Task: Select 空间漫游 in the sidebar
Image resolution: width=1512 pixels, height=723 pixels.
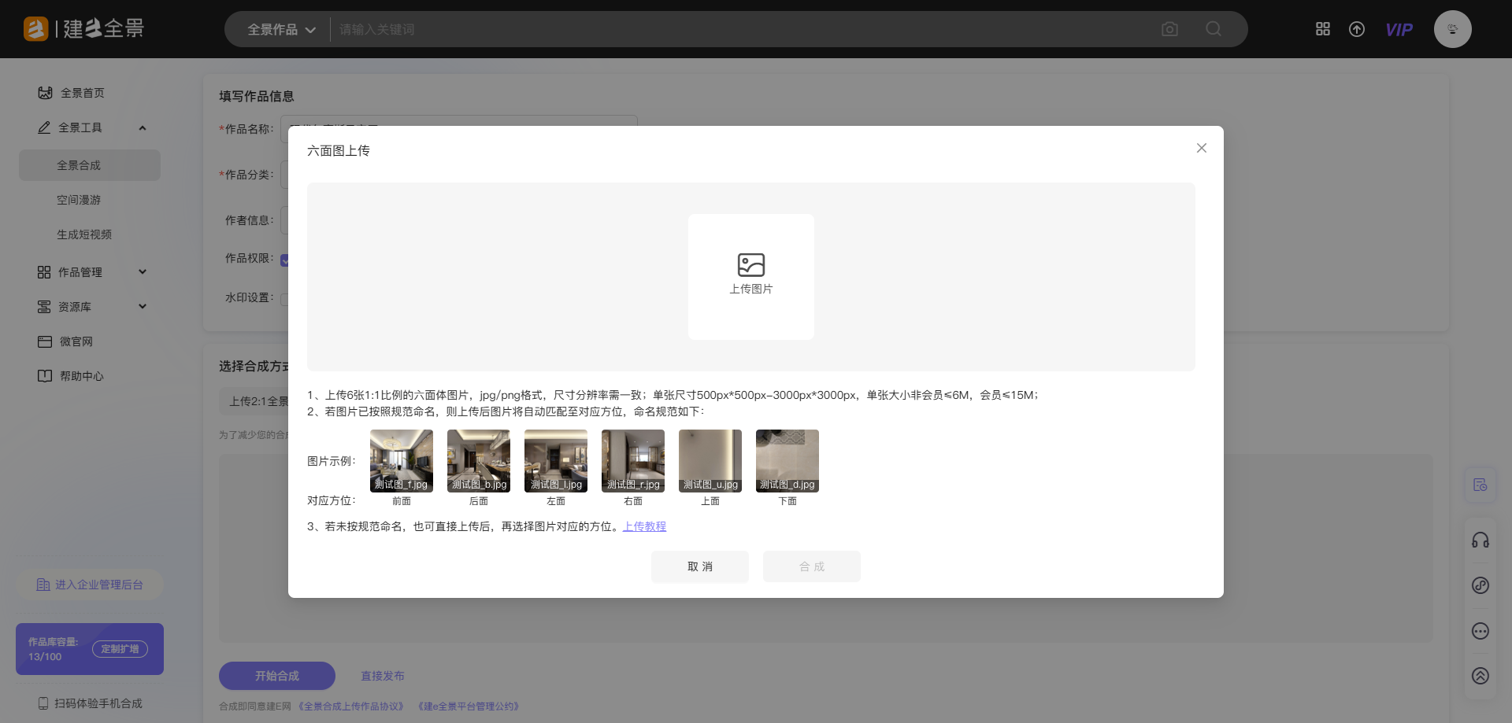Action: pos(79,200)
